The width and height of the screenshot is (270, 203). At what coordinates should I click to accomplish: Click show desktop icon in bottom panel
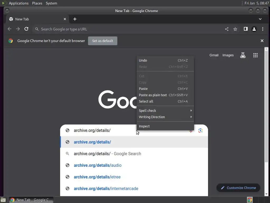3,200
